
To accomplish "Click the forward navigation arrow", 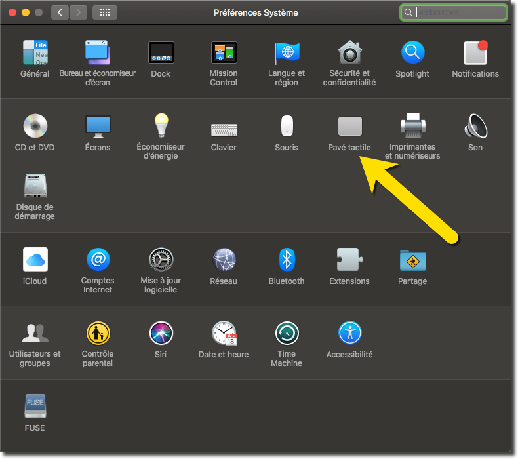I will pyautogui.click(x=78, y=12).
